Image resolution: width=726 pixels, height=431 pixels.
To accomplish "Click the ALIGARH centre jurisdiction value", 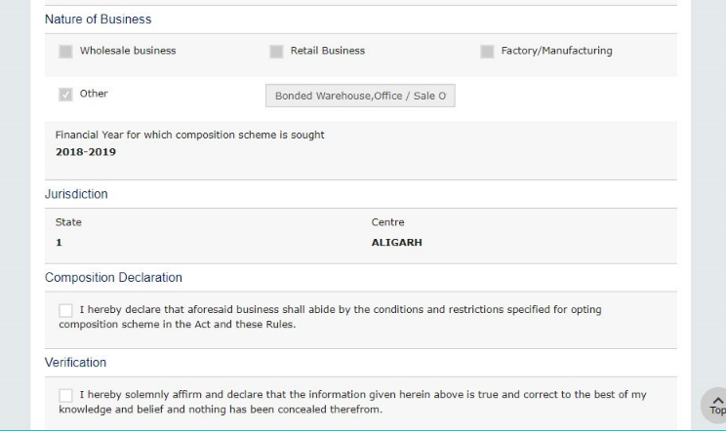I will 396,243.
